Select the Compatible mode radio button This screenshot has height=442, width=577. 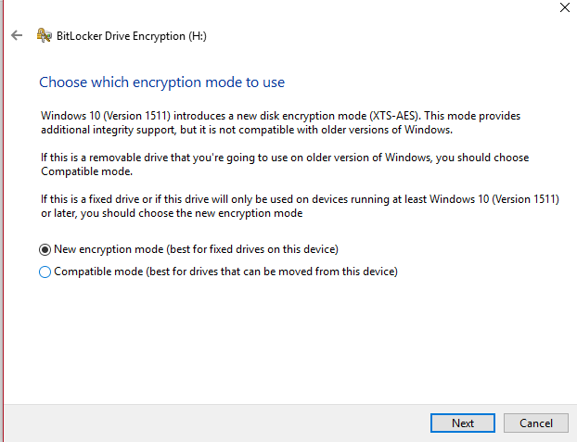click(45, 272)
